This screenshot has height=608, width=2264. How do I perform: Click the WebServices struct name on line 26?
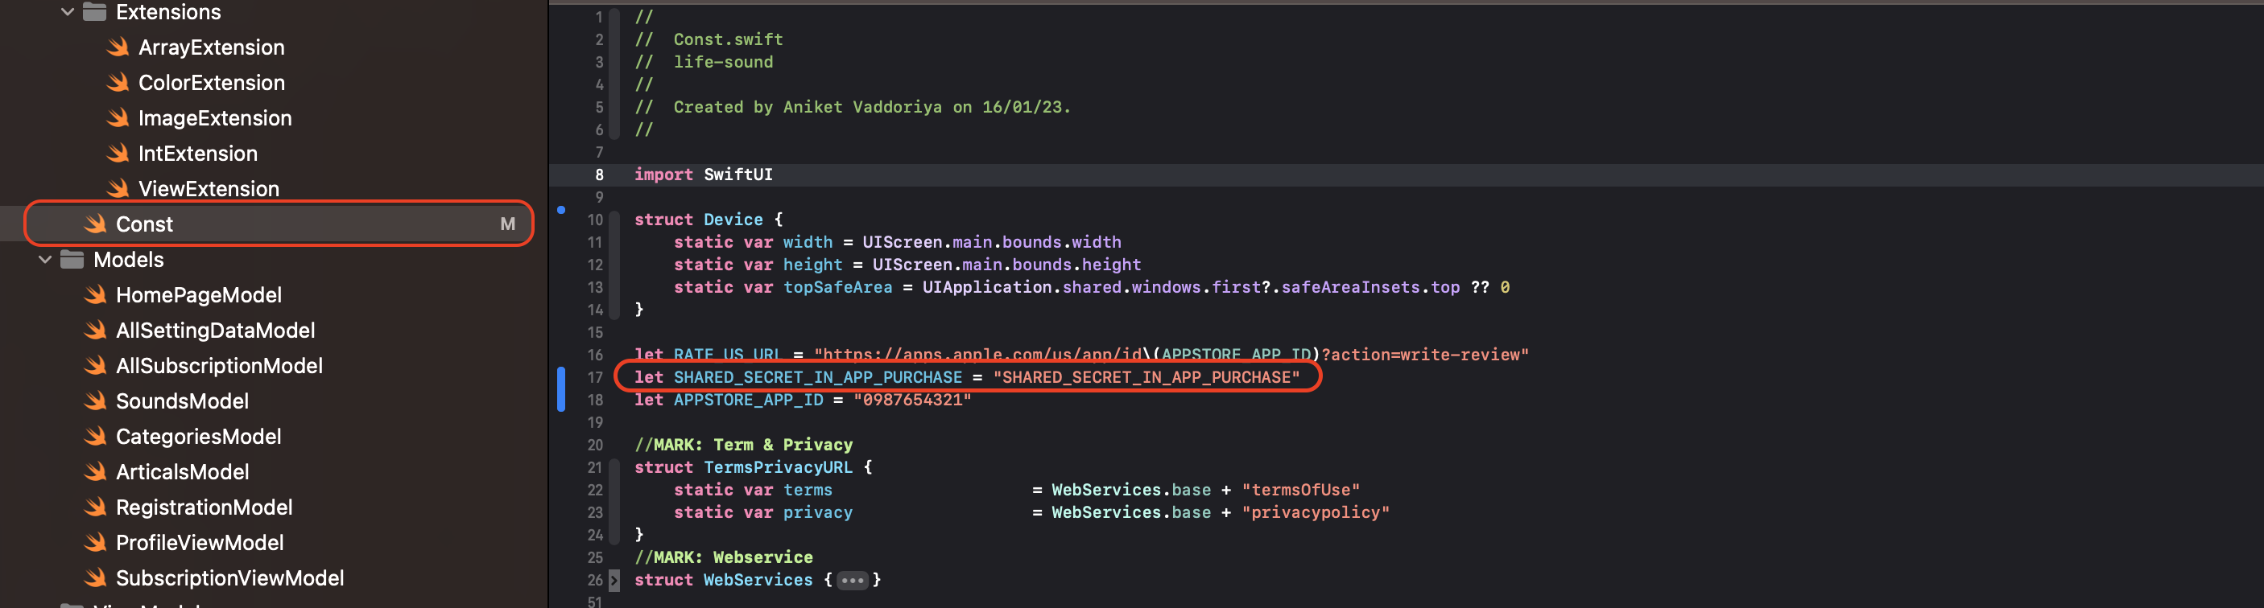click(x=758, y=580)
